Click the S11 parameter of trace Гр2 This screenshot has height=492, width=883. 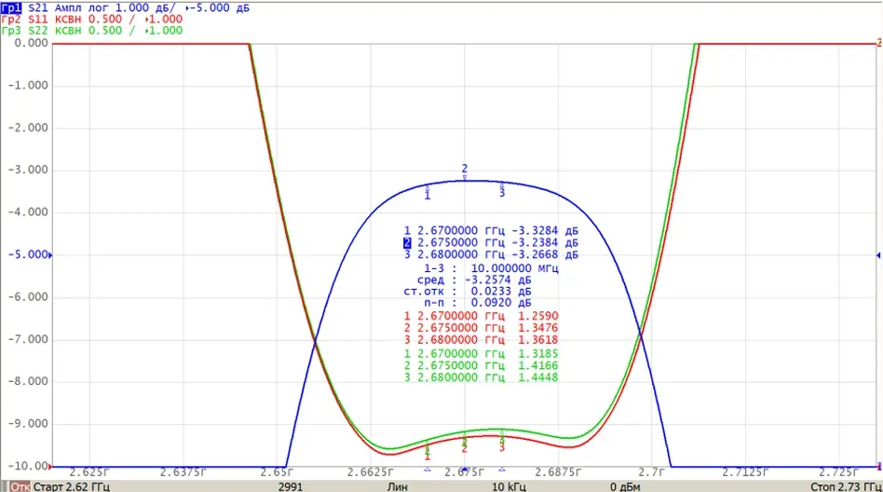[38, 20]
